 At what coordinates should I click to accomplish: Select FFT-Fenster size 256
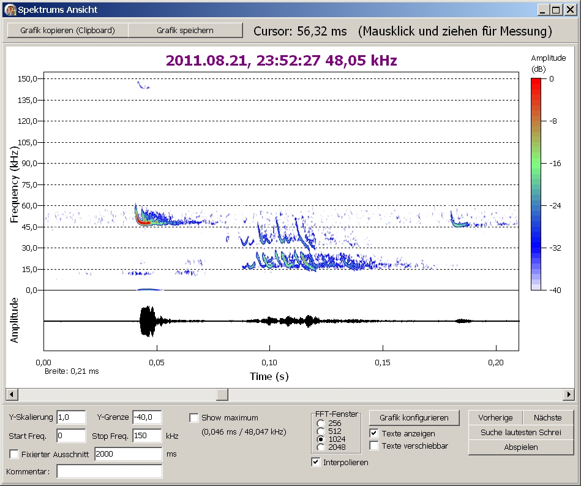click(x=320, y=423)
